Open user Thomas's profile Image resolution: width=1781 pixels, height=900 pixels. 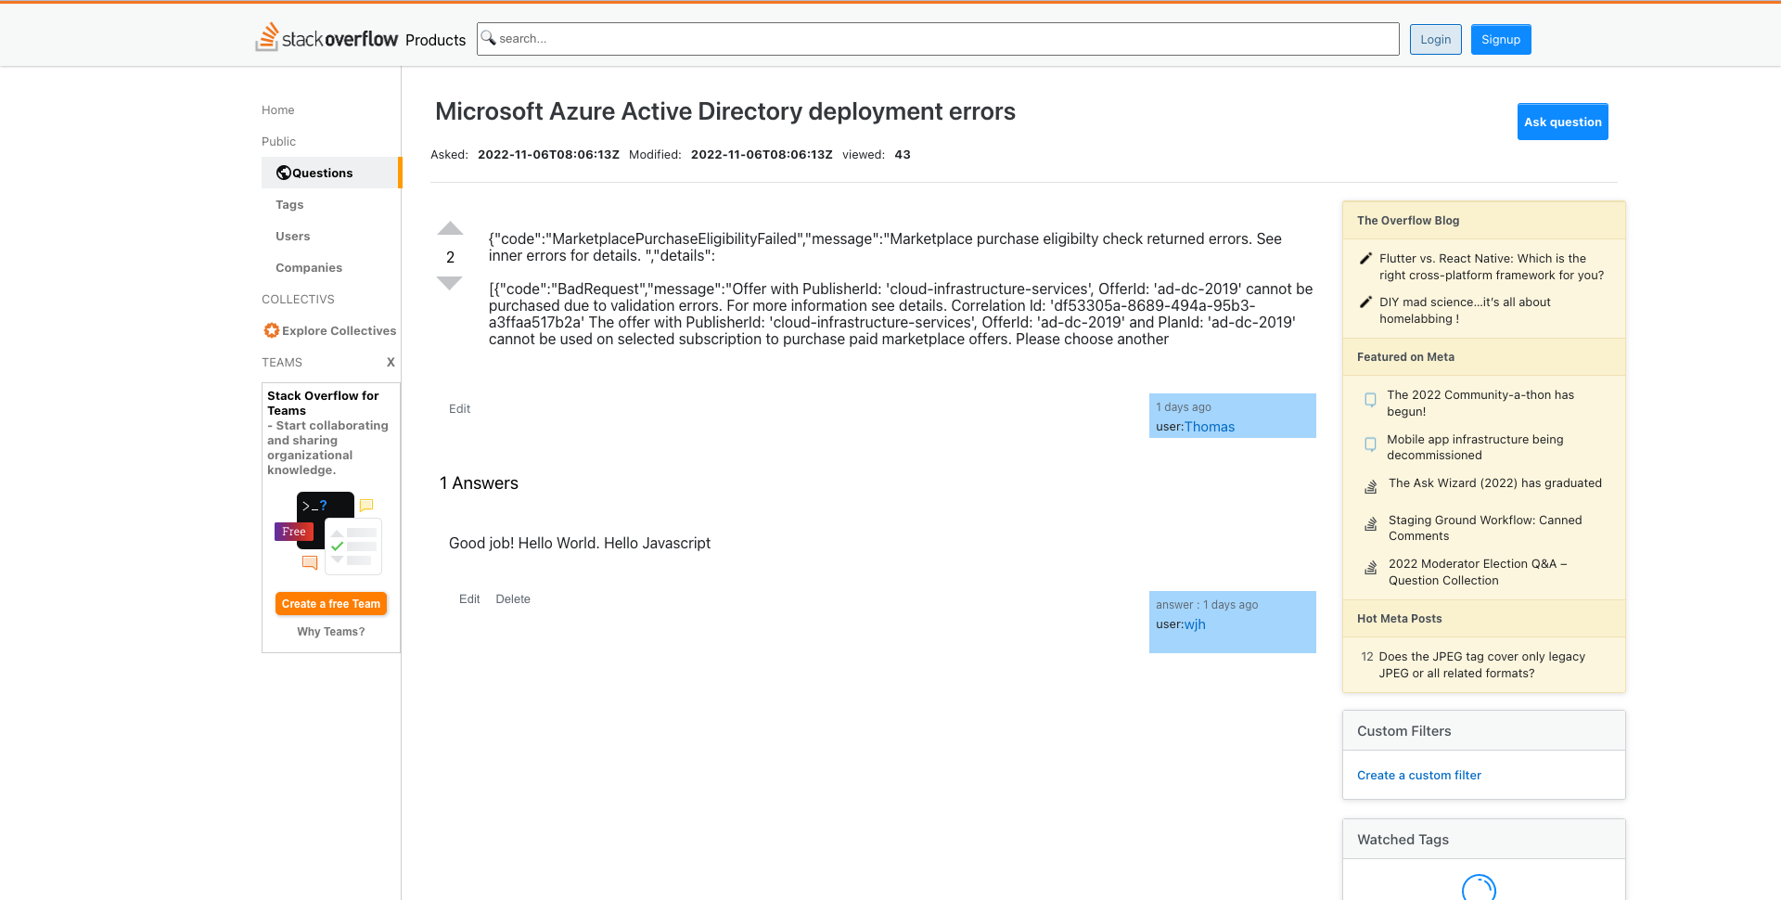point(1210,427)
